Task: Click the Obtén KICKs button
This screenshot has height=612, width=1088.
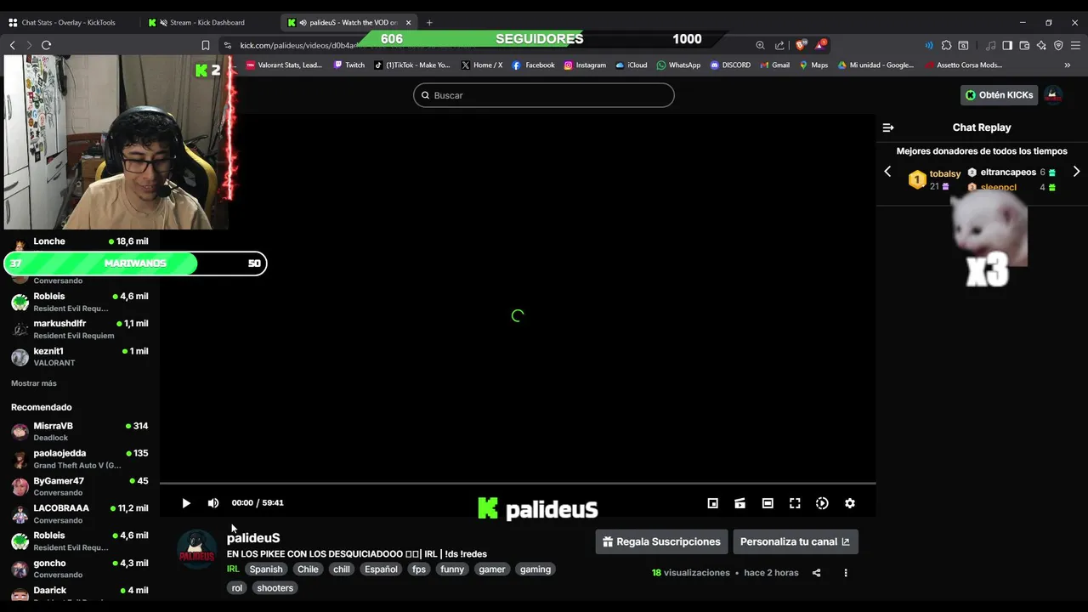Action: click(1000, 95)
